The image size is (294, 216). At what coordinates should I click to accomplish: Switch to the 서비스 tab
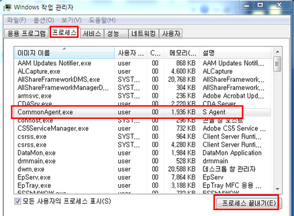pyautogui.click(x=92, y=34)
